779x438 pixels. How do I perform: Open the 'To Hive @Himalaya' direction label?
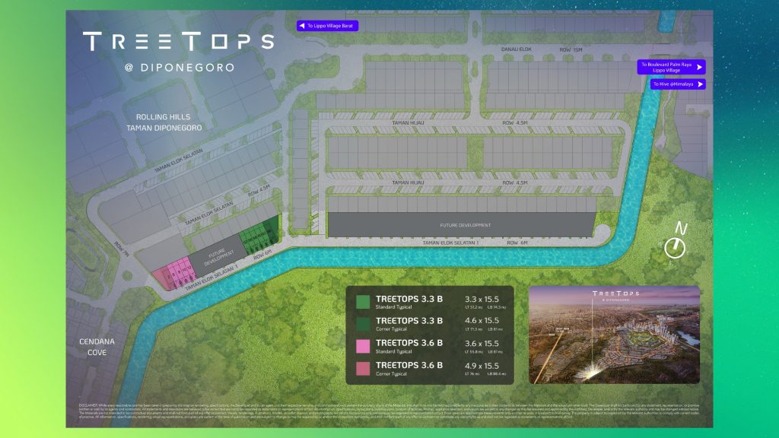pyautogui.click(x=678, y=84)
